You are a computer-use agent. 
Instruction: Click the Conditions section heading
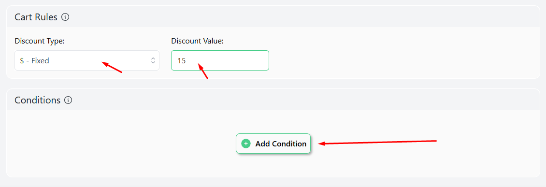(38, 101)
